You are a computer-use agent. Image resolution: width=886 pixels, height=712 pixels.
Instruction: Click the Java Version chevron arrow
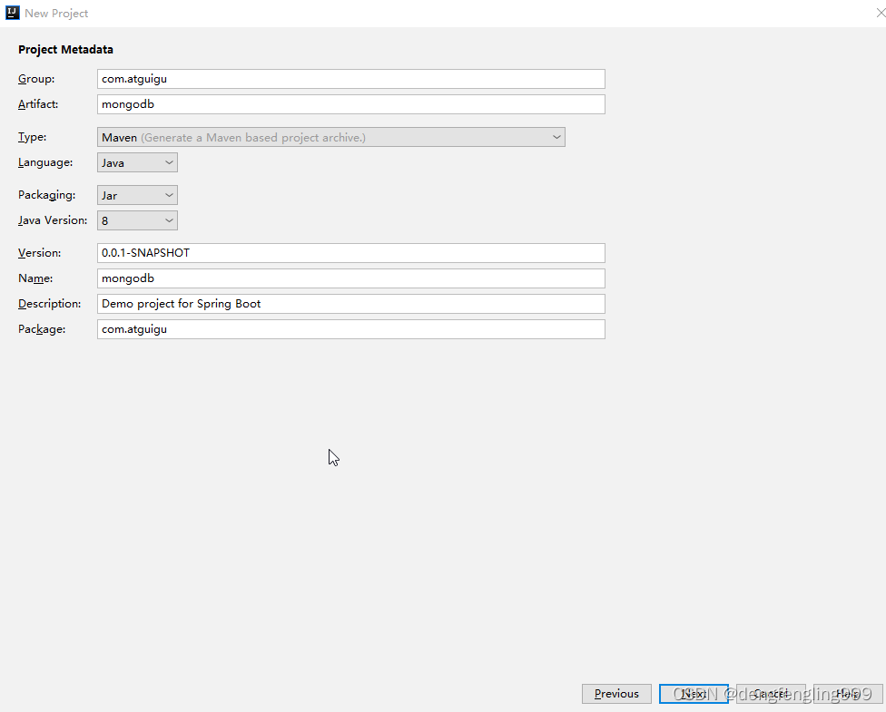[169, 220]
